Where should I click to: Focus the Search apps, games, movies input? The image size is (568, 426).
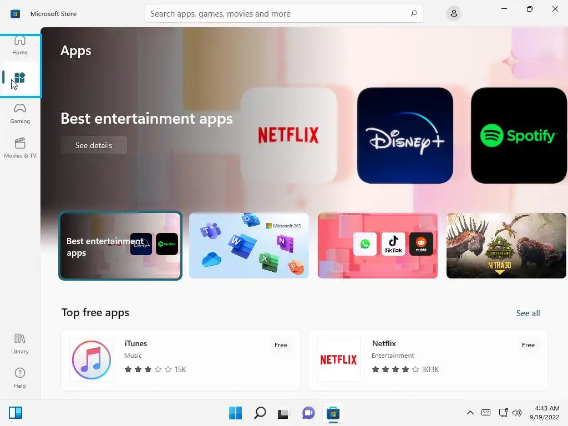(x=283, y=14)
